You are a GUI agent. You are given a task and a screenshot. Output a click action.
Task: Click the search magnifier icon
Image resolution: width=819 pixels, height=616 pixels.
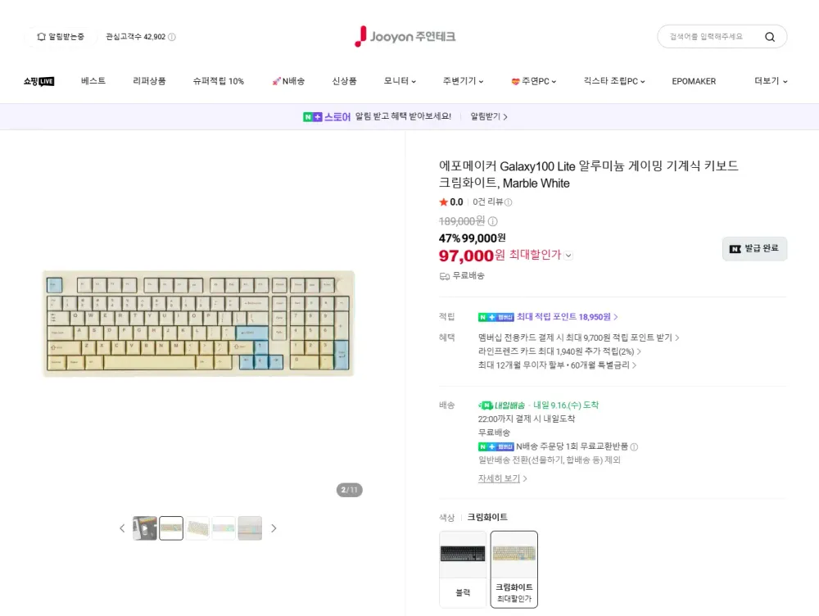point(769,37)
